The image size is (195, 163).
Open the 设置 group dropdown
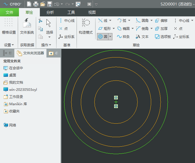pyautogui.click(x=9, y=45)
